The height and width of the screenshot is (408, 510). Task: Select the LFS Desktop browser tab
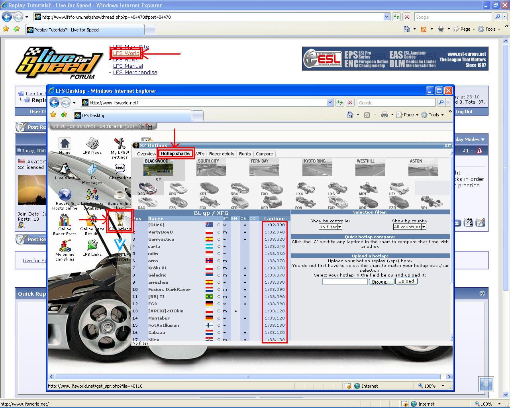click(132, 116)
